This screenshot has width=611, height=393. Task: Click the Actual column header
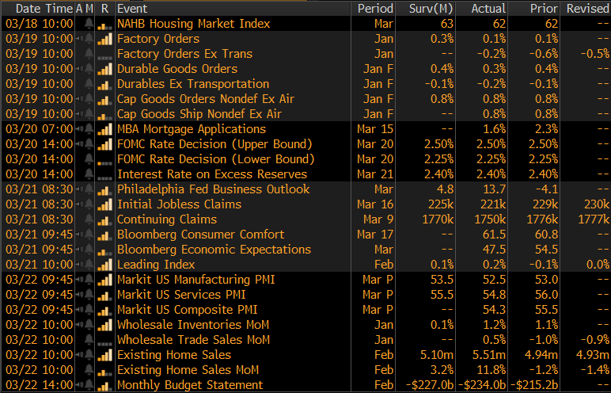(488, 8)
